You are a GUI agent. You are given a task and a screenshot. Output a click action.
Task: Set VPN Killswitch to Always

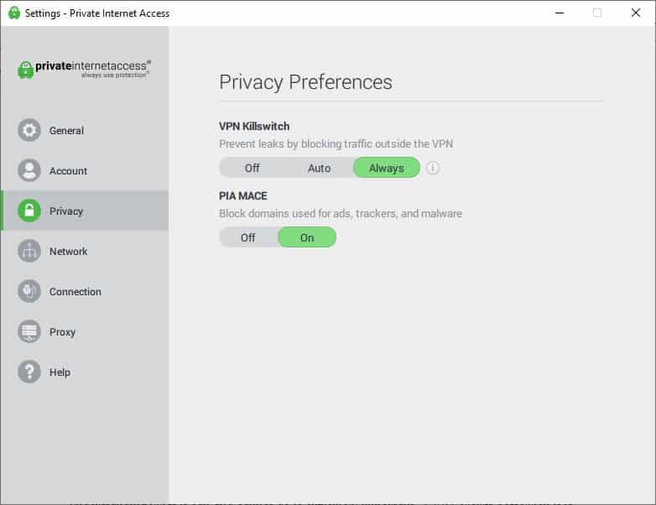click(x=387, y=168)
